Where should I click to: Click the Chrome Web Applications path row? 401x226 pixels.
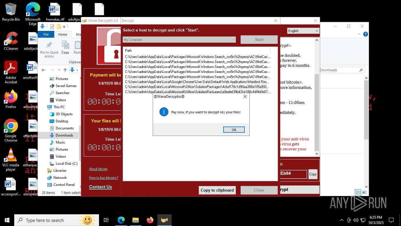[x=197, y=82]
